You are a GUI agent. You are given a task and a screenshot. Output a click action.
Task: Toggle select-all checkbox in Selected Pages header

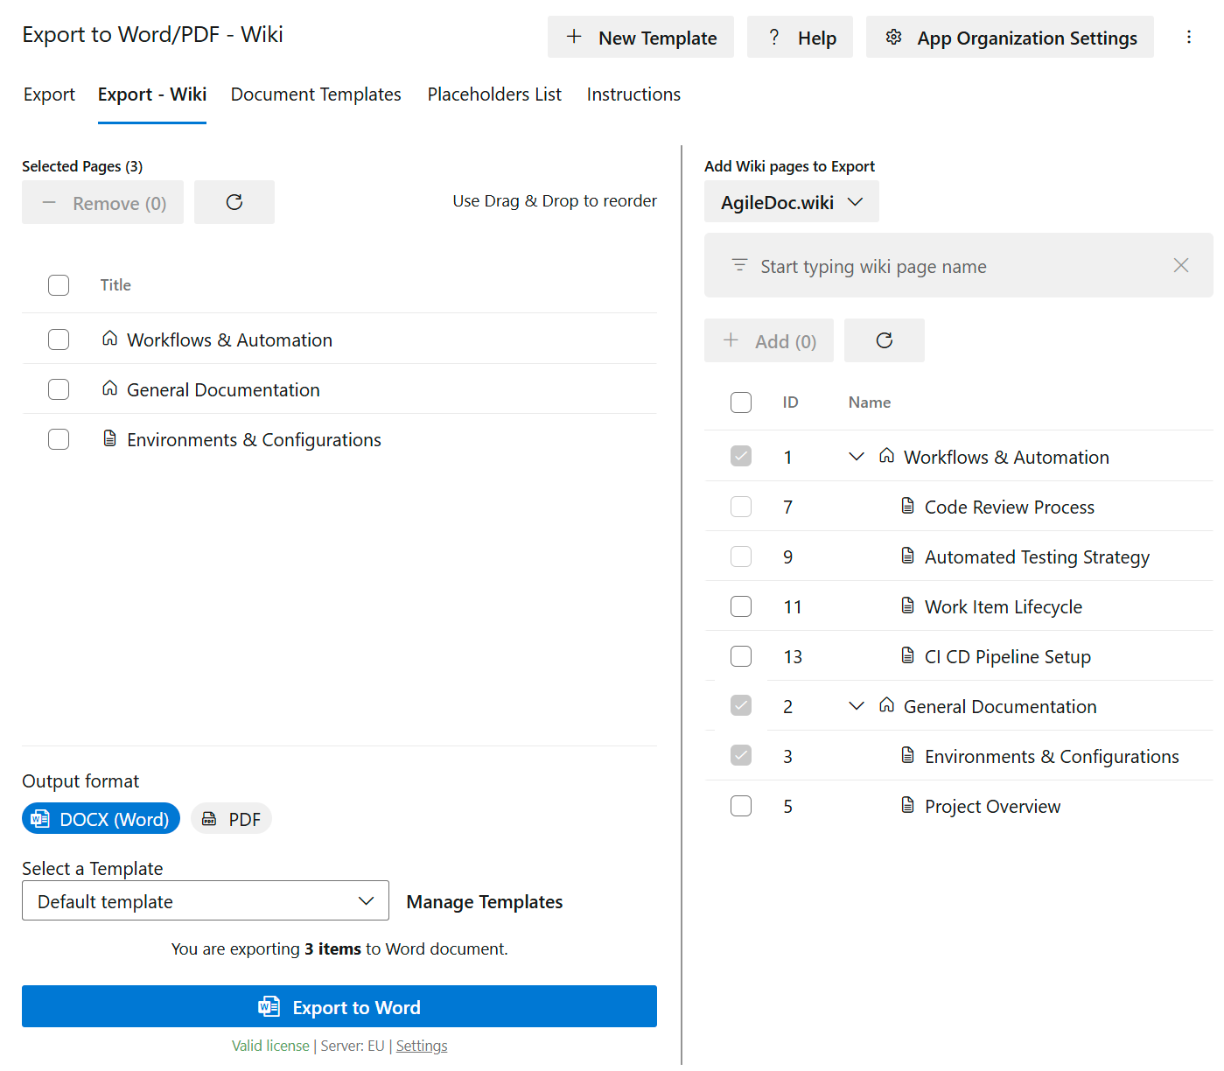[59, 285]
